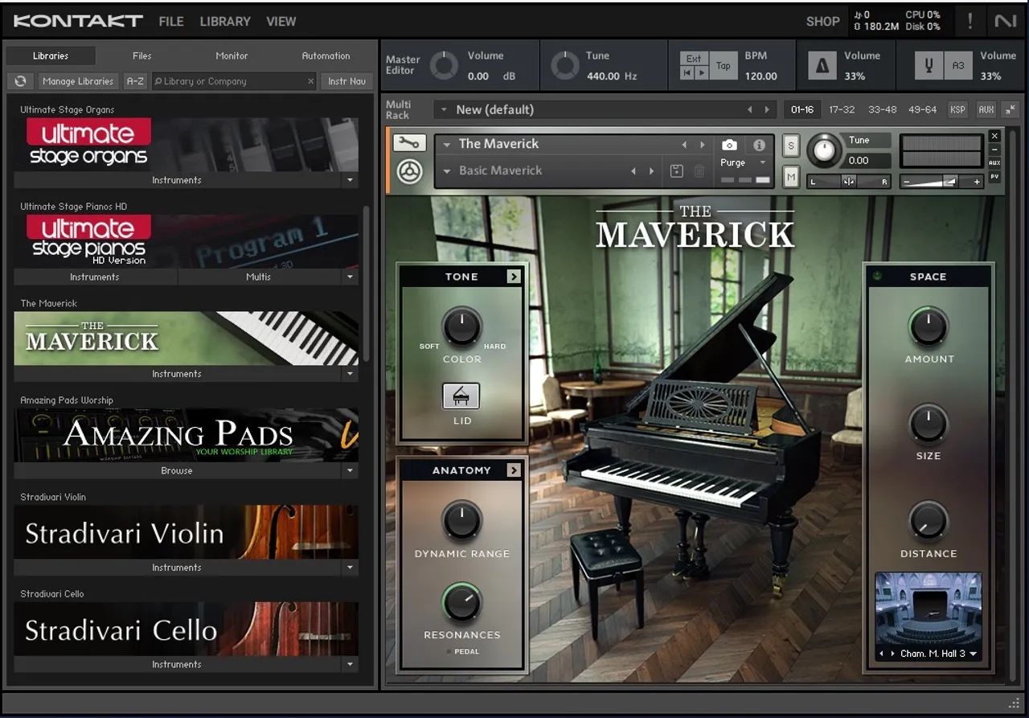1029x718 pixels.
Task: Toggle the KSP script button
Action: 957,109
